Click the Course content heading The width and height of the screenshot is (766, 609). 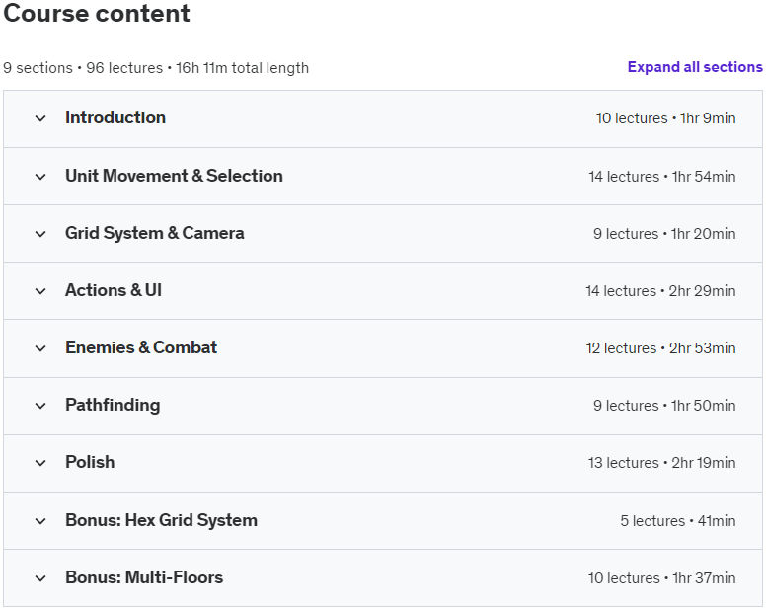click(x=97, y=13)
